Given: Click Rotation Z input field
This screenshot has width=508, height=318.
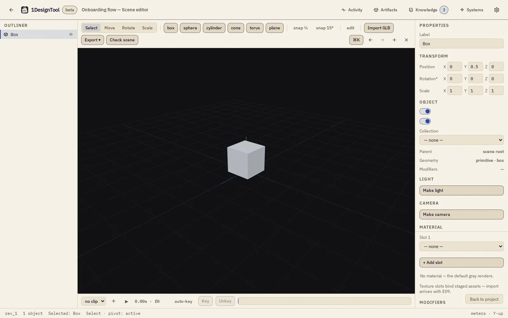Looking at the screenshot, I should (x=496, y=79).
